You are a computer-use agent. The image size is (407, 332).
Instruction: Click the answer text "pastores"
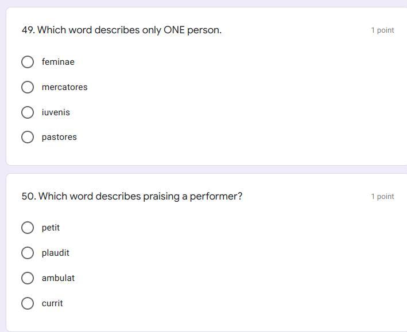[59, 137]
